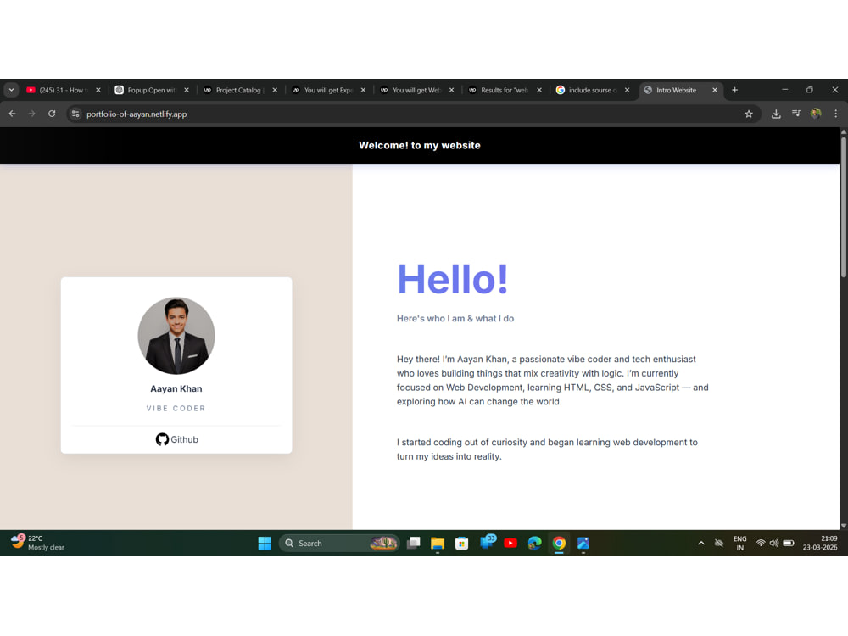Show hidden system tray icons

point(701,543)
